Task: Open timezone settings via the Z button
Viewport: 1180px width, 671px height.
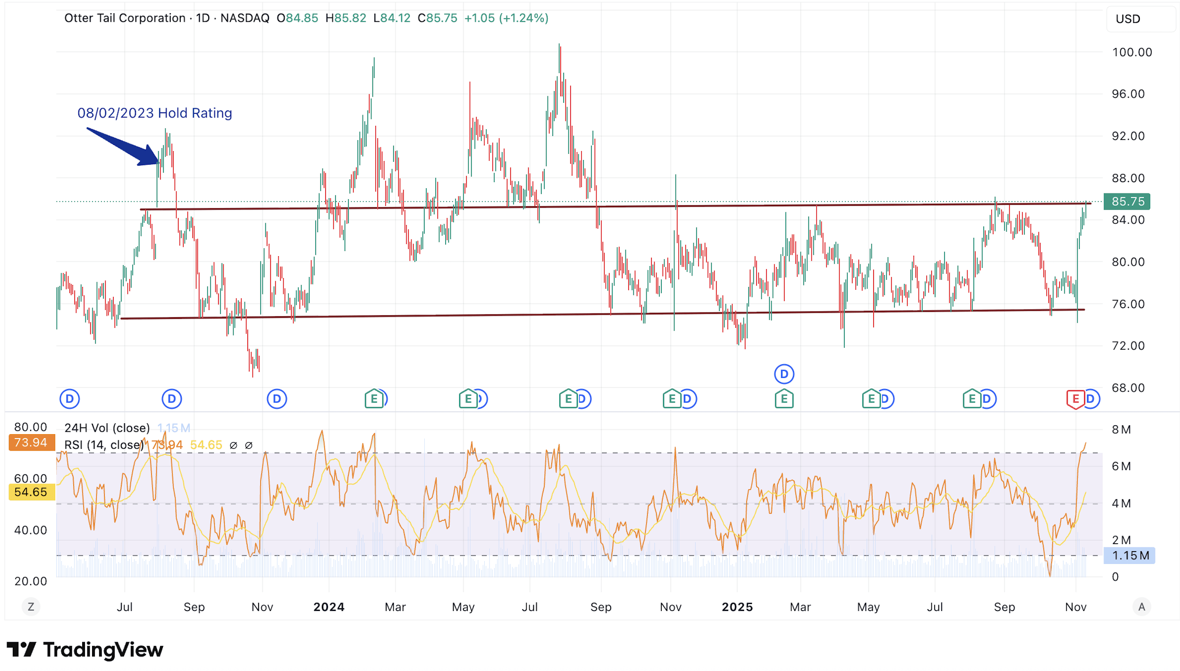Action: point(30,607)
